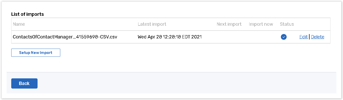The height and width of the screenshot is (100, 343).
Task: Select the Name column header
Action: coord(19,24)
